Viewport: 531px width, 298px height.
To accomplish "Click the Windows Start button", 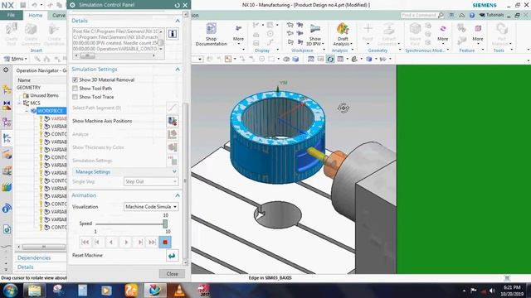I will [10, 291].
